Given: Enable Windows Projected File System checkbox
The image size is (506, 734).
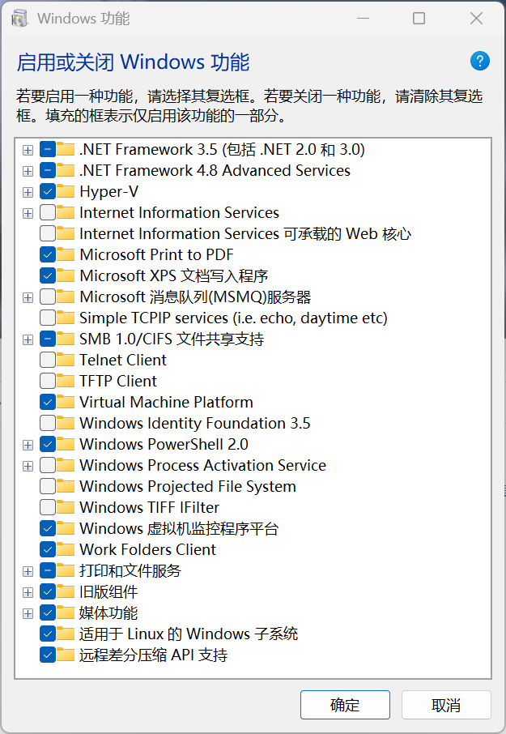Looking at the screenshot, I should pyautogui.click(x=48, y=486).
